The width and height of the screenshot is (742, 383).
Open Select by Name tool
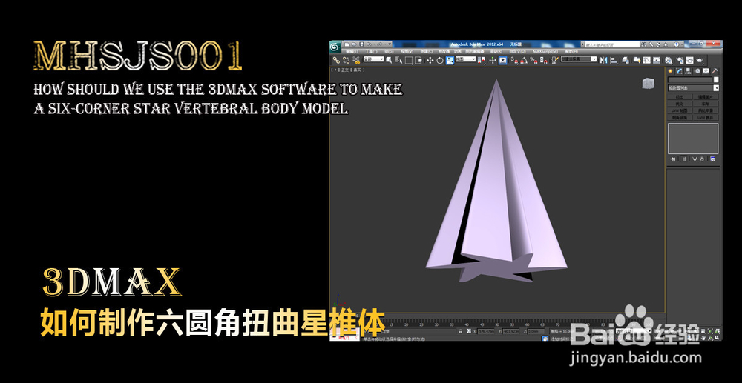tap(399, 60)
